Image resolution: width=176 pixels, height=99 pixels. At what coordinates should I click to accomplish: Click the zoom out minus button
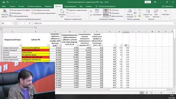pyautogui.click(x=155, y=93)
